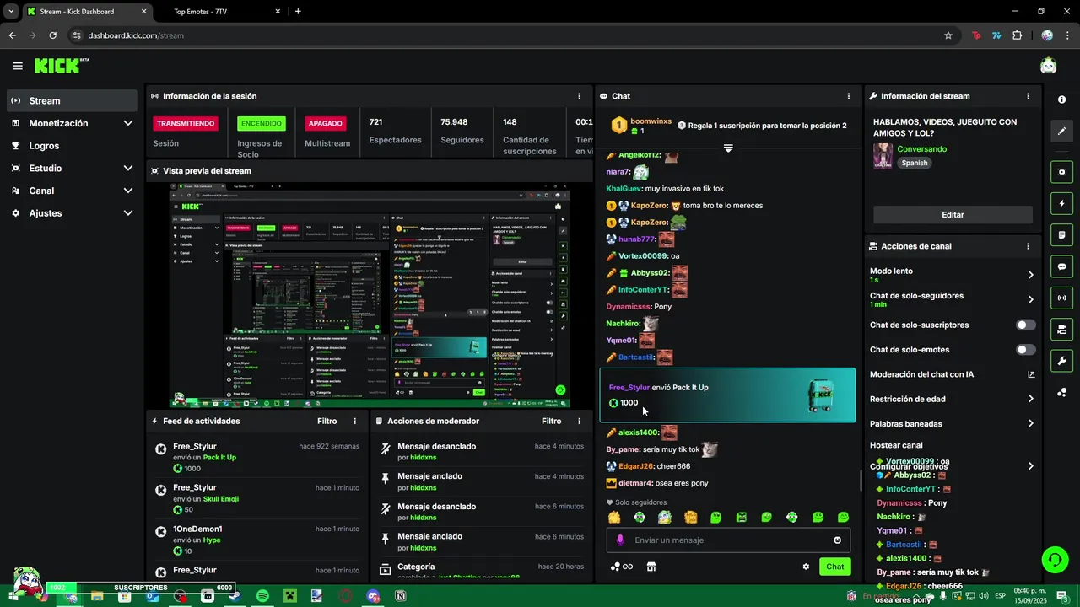Image resolution: width=1080 pixels, height=607 pixels.
Task: Click the green Chat send button
Action: tap(834, 567)
